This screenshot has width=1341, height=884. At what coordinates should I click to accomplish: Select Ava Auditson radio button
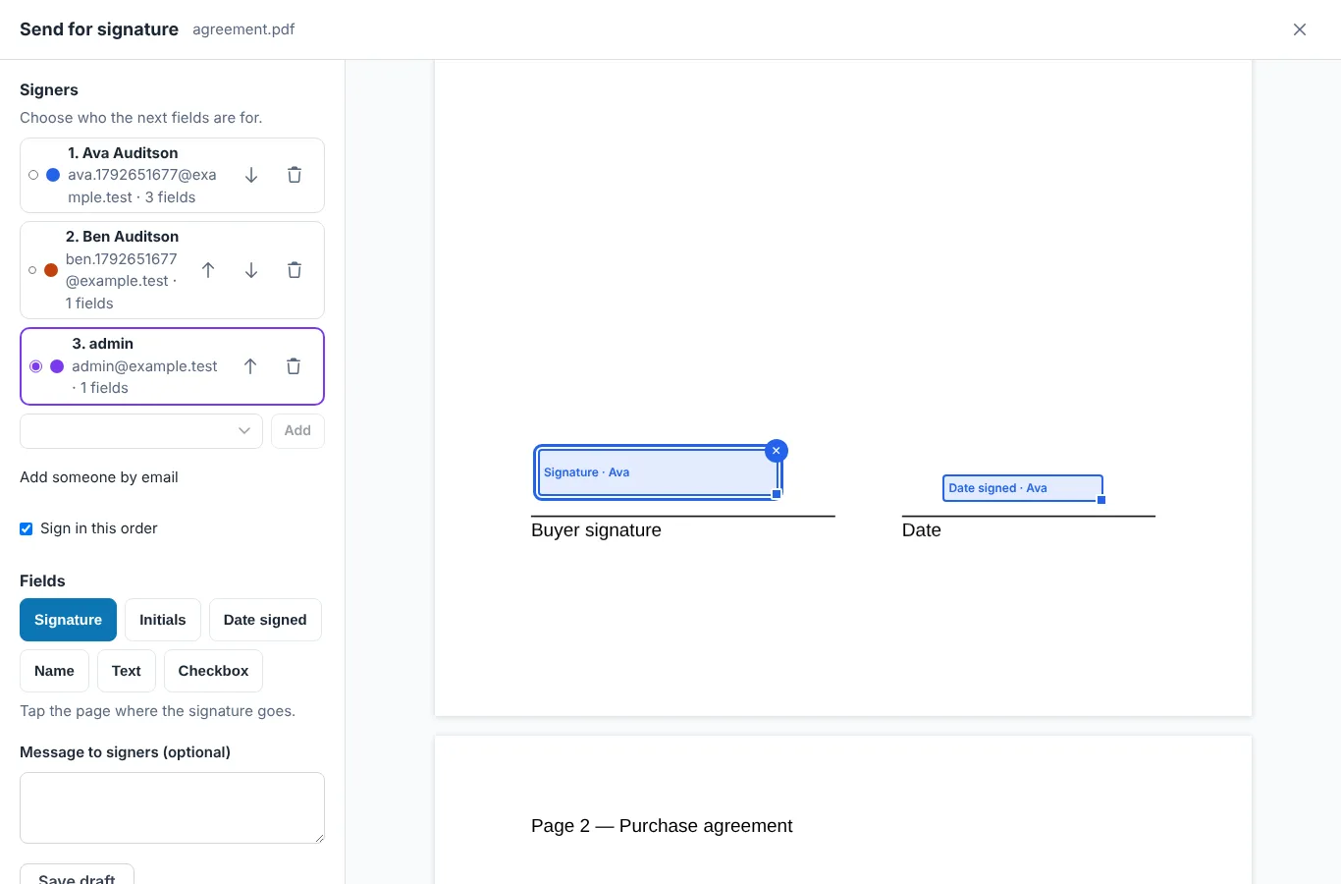(x=33, y=175)
